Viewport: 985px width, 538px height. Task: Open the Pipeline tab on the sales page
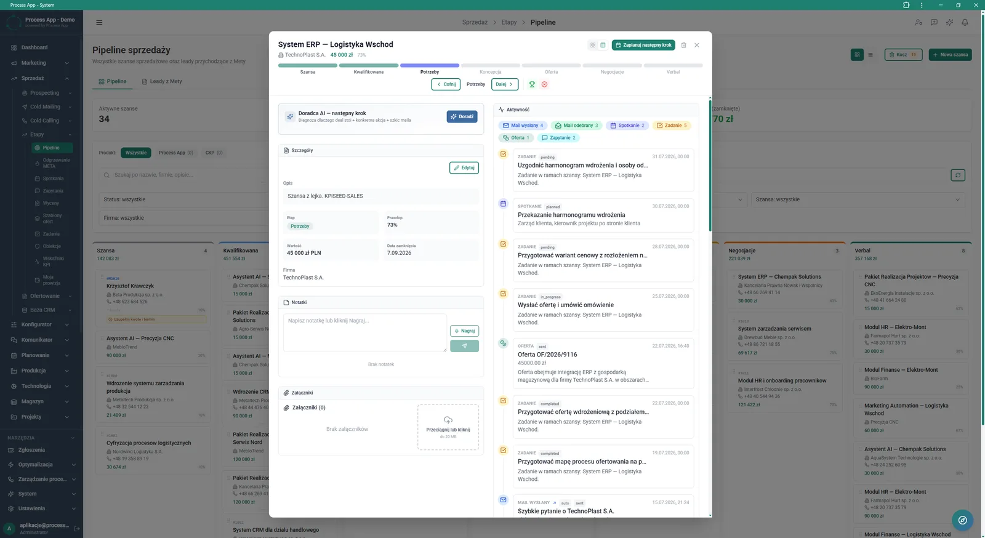pos(113,81)
